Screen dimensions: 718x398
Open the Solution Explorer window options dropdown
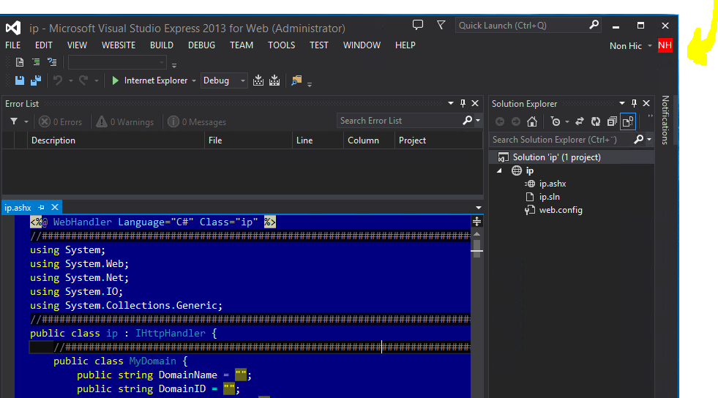[622, 103]
